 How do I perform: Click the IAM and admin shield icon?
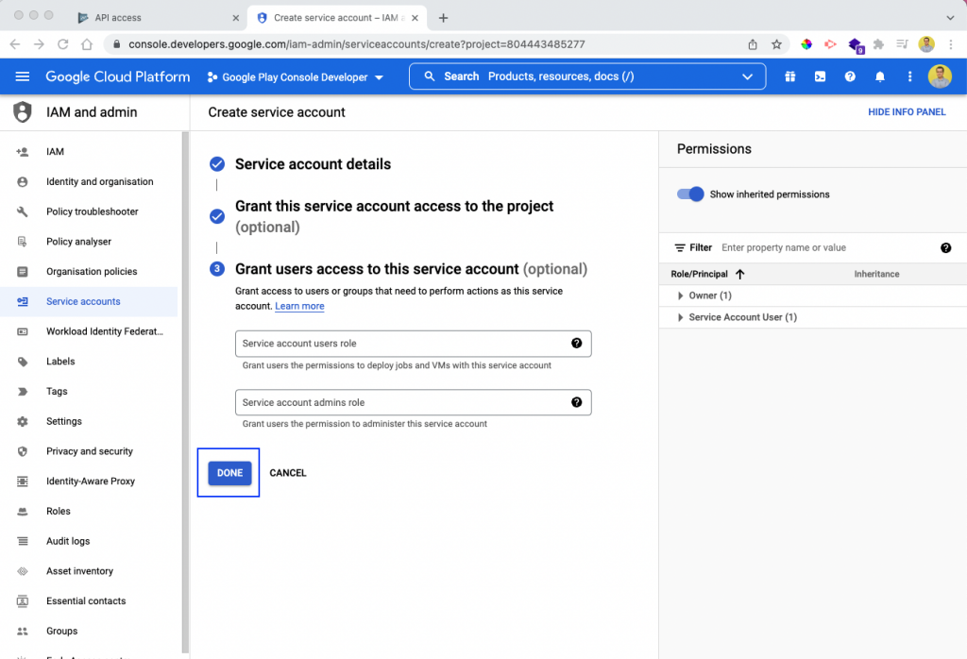point(23,112)
